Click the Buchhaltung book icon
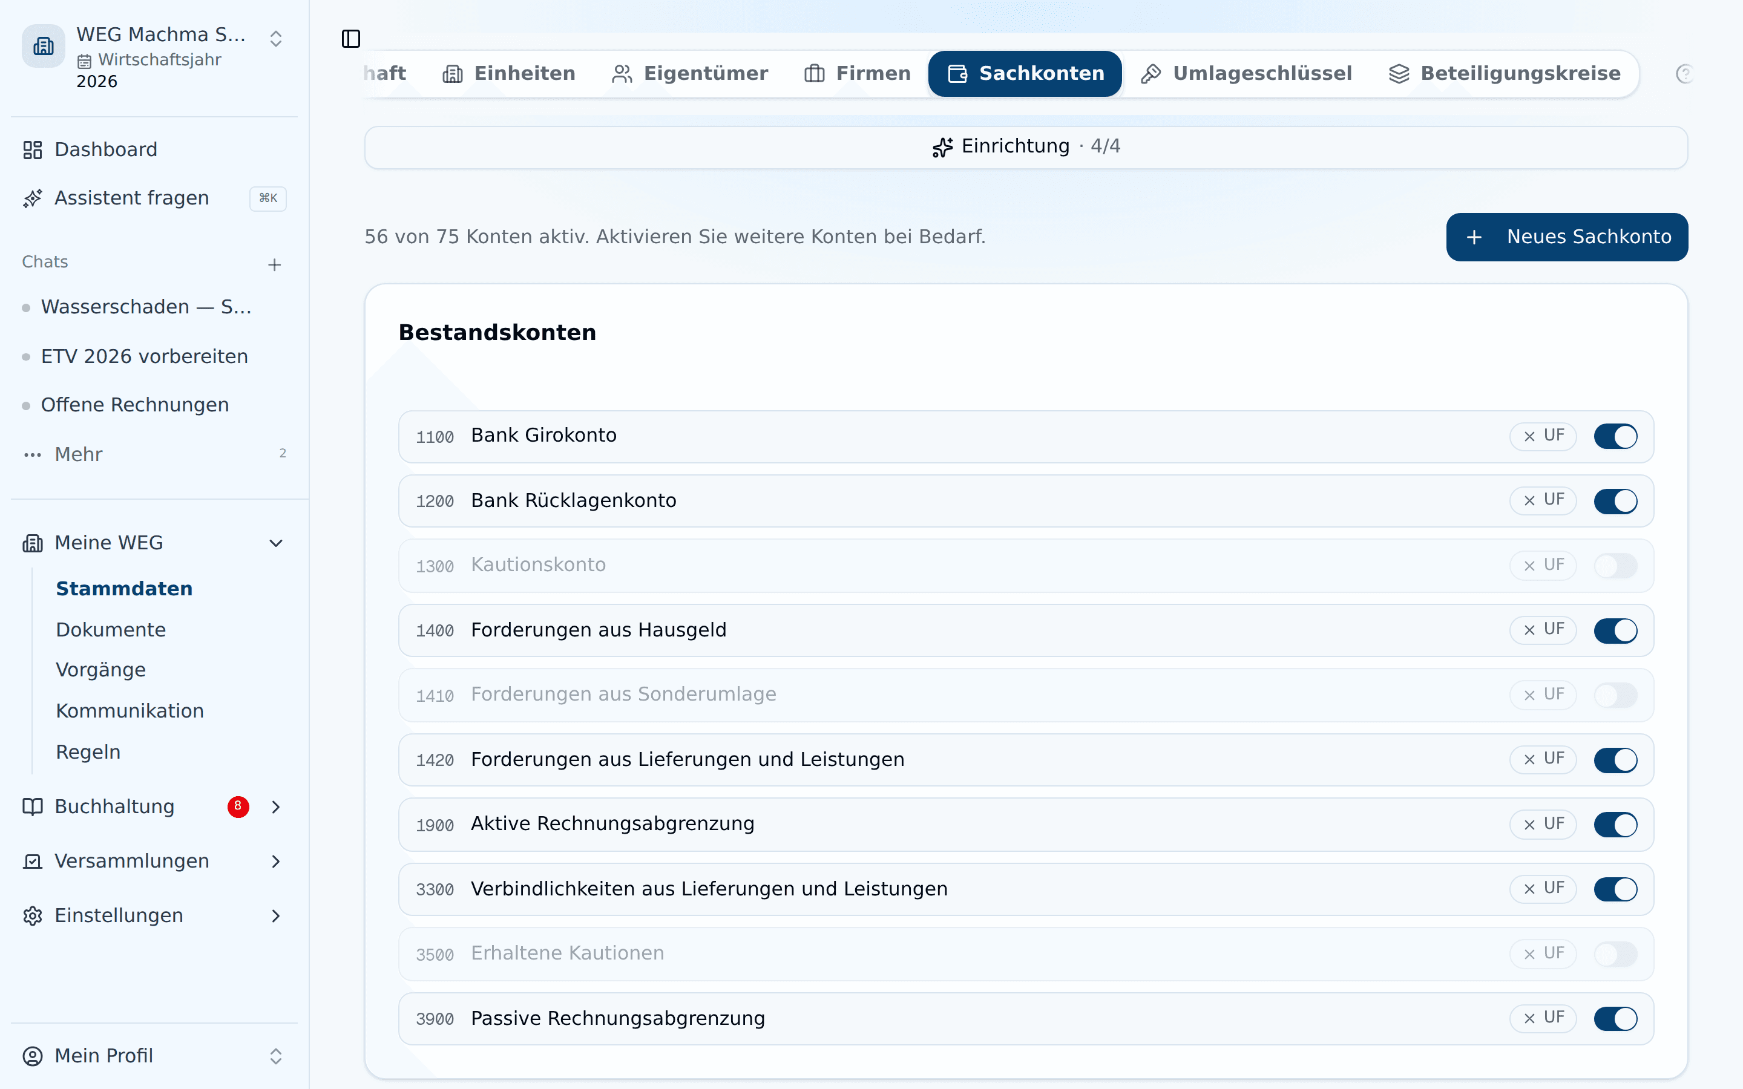This screenshot has height=1089, width=1743. click(33, 806)
